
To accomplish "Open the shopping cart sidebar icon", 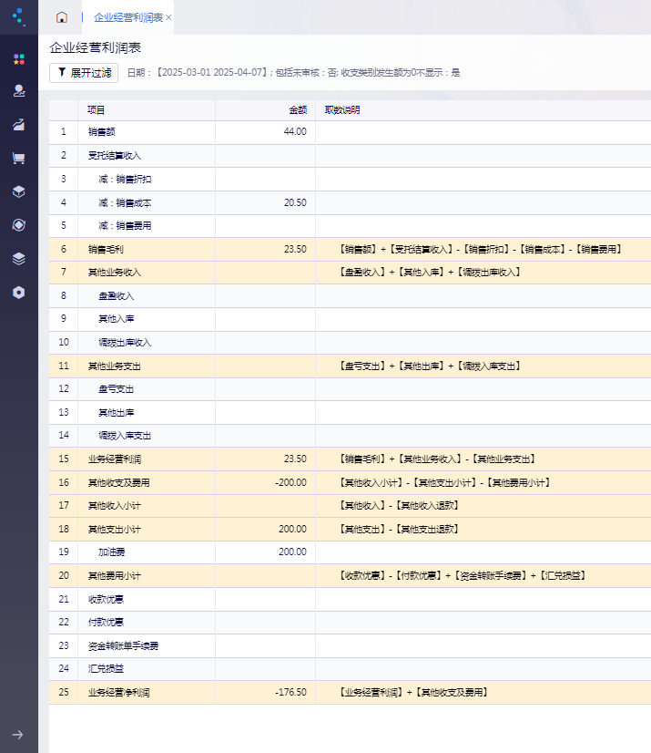I will [x=19, y=158].
